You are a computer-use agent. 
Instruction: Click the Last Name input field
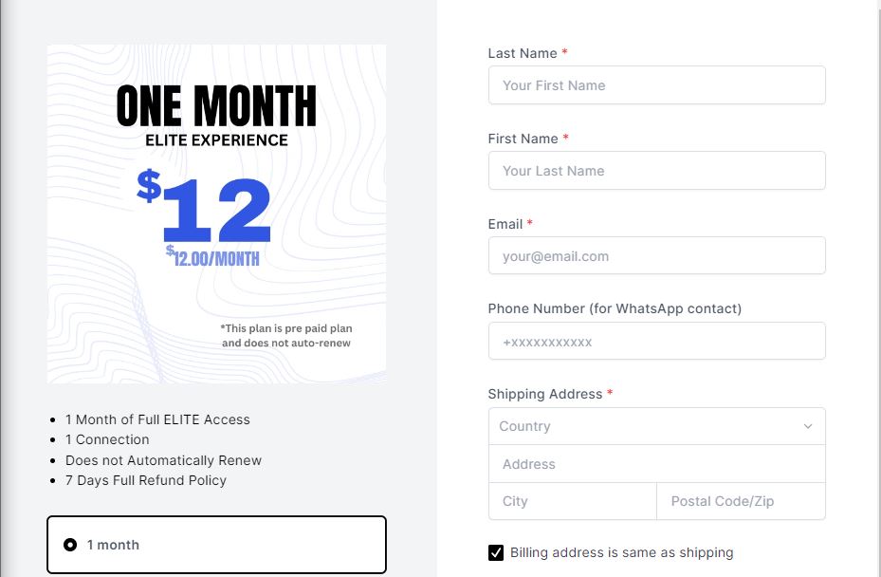[657, 84]
